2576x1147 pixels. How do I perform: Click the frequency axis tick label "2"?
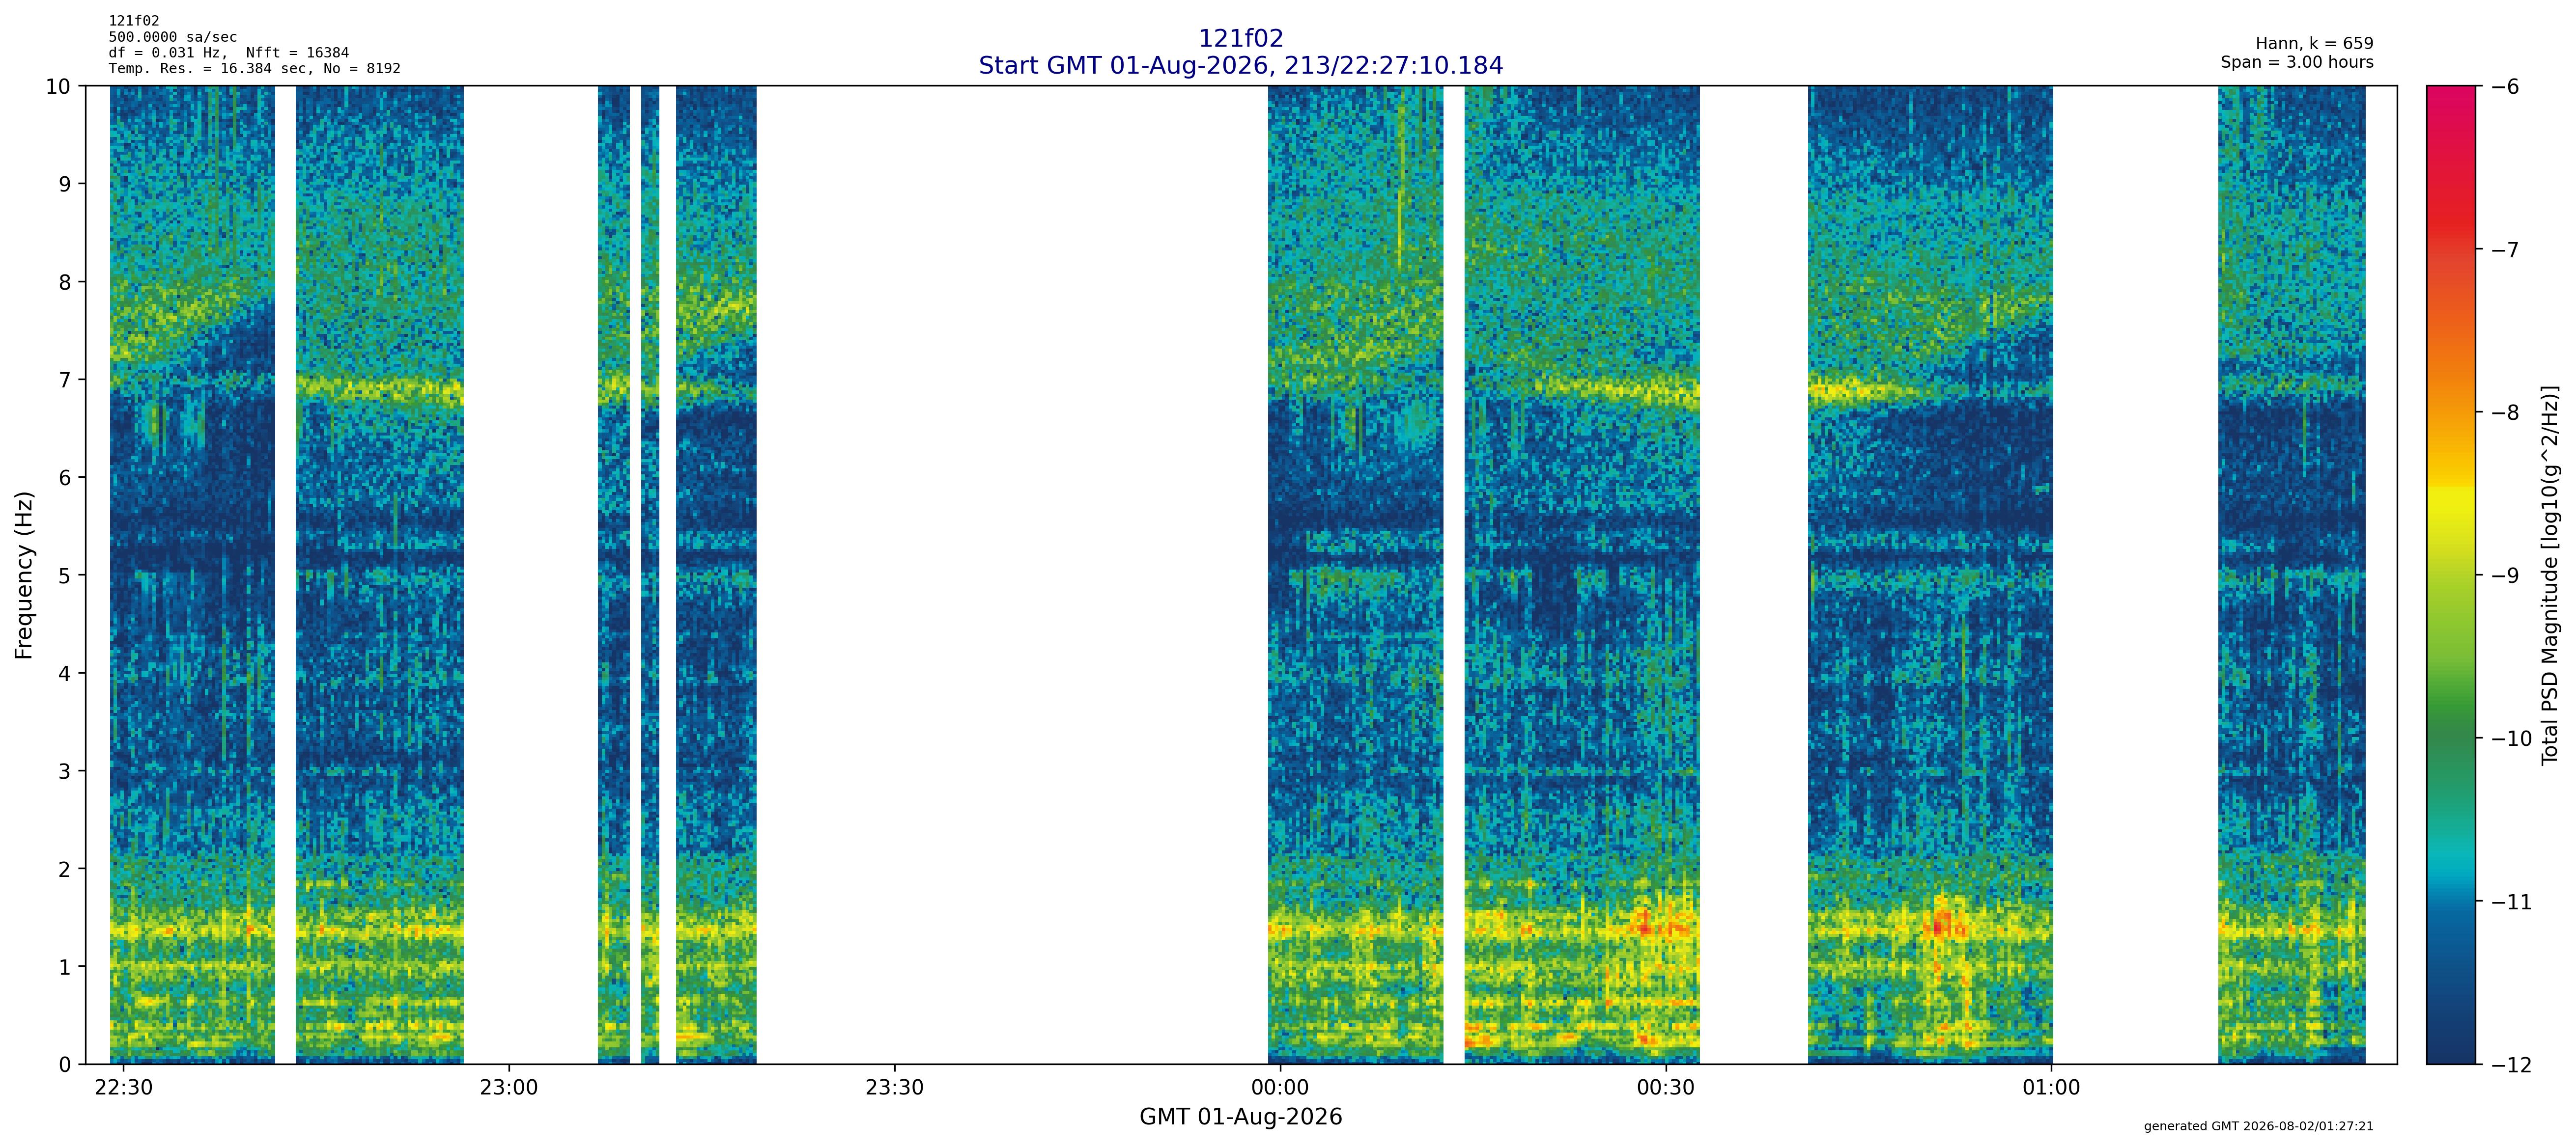[65, 869]
